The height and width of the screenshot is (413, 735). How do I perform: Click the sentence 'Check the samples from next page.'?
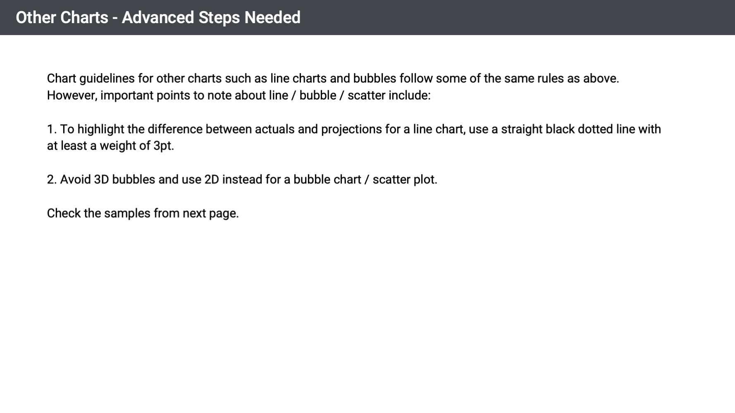(143, 214)
